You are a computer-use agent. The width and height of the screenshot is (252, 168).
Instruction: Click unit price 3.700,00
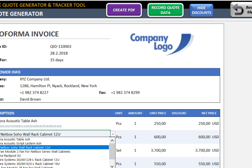[158, 150]
